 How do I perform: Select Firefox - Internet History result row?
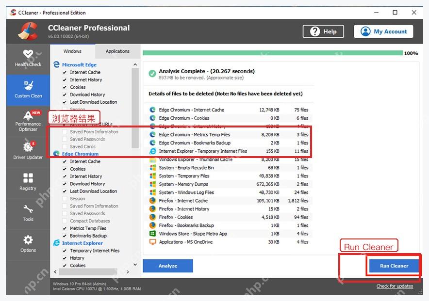pos(229,209)
